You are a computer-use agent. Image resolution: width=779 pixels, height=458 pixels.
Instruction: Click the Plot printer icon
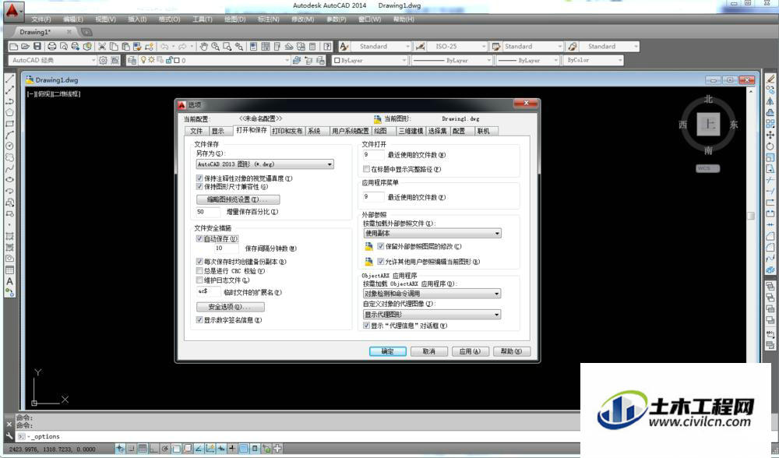pos(51,46)
